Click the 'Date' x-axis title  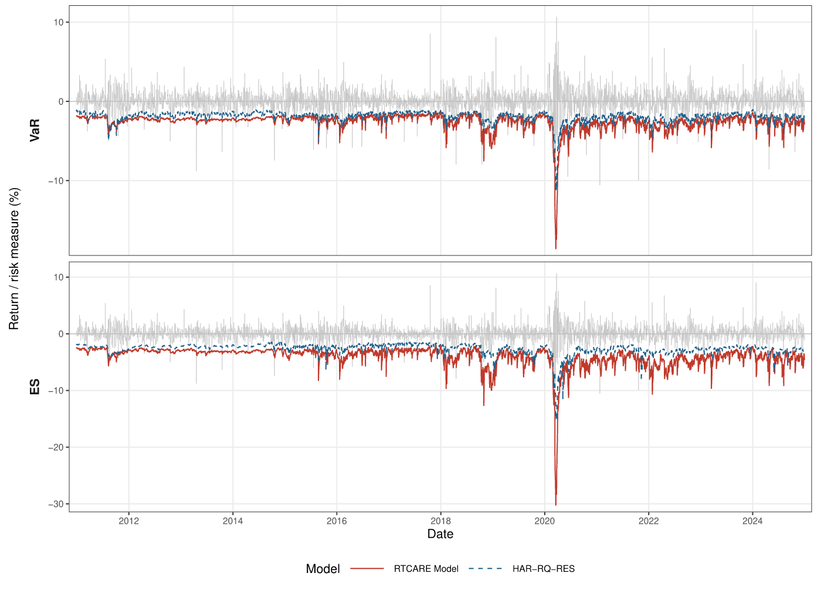click(x=440, y=534)
